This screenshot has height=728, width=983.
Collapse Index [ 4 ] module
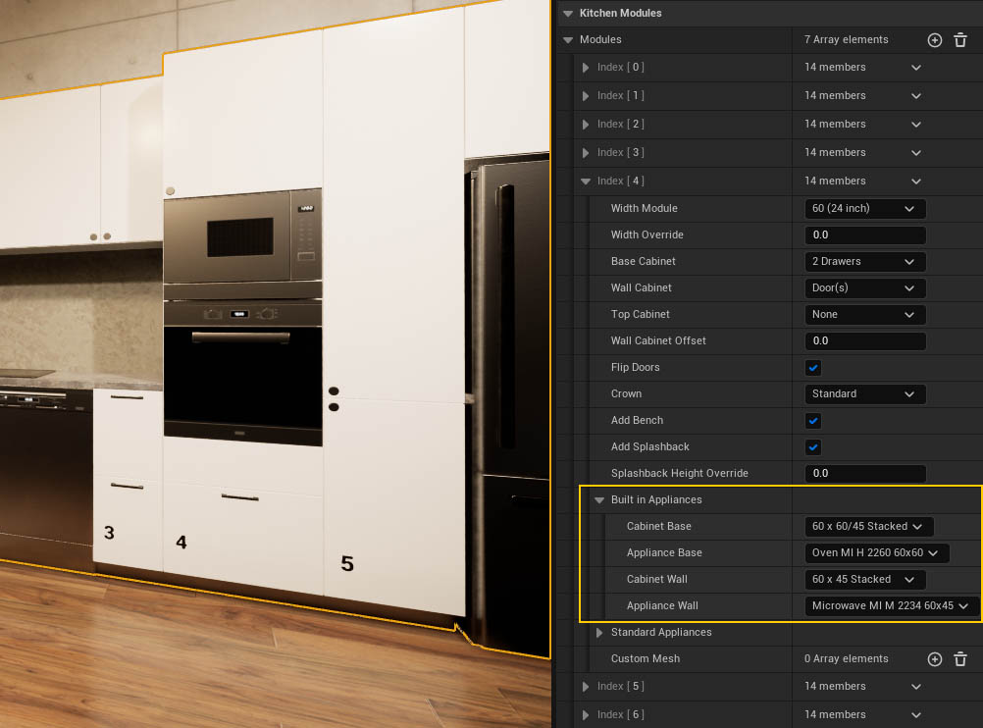coord(586,182)
